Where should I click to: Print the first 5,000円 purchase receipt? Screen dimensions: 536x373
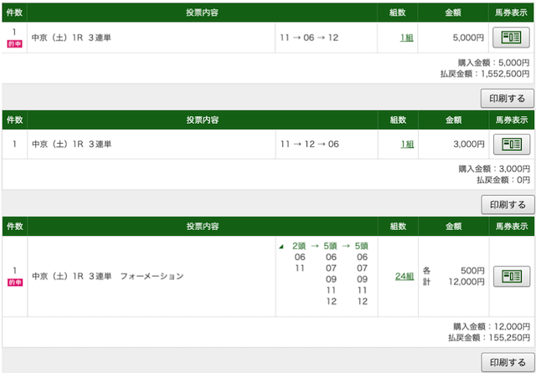click(508, 99)
